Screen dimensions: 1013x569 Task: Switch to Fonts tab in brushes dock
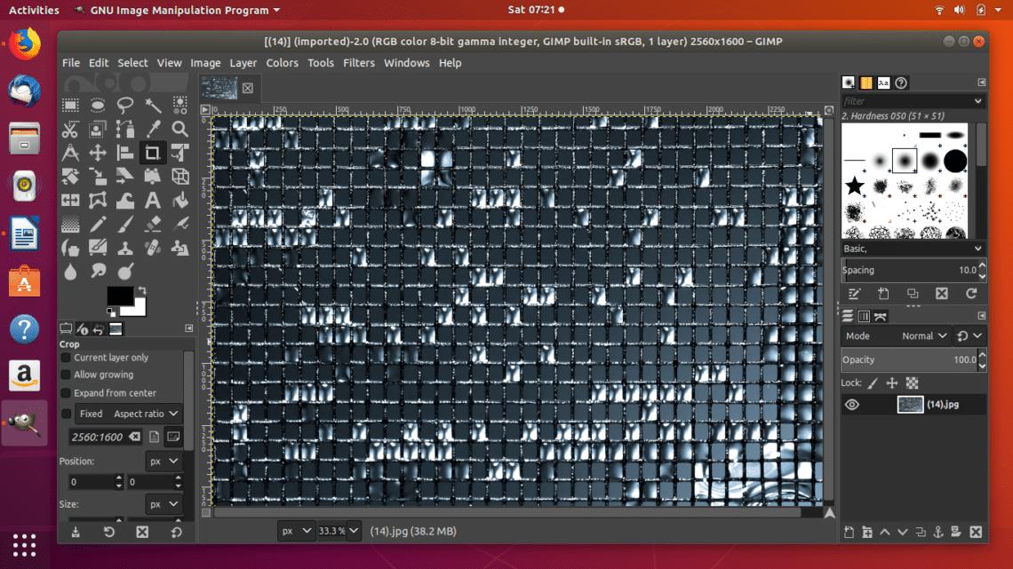tap(883, 83)
